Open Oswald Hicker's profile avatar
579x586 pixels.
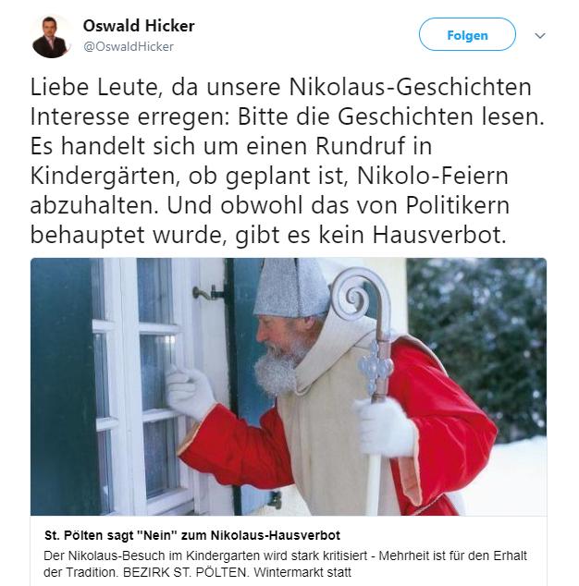51,37
